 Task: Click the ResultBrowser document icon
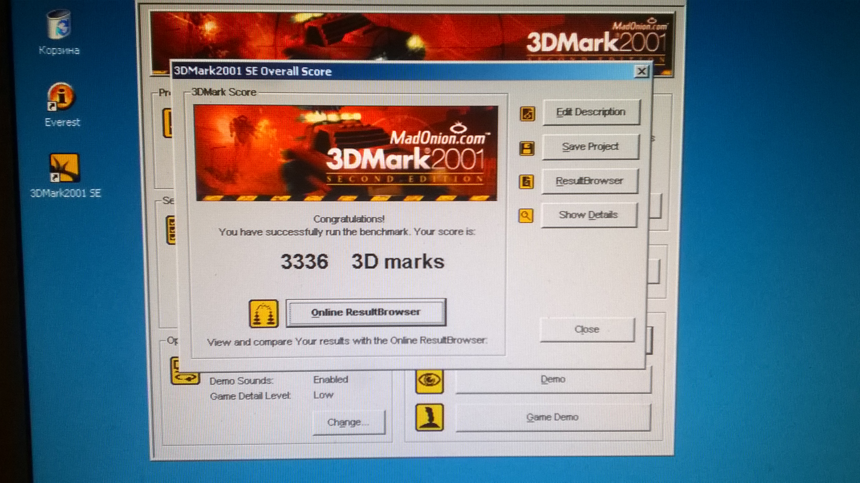[526, 182]
